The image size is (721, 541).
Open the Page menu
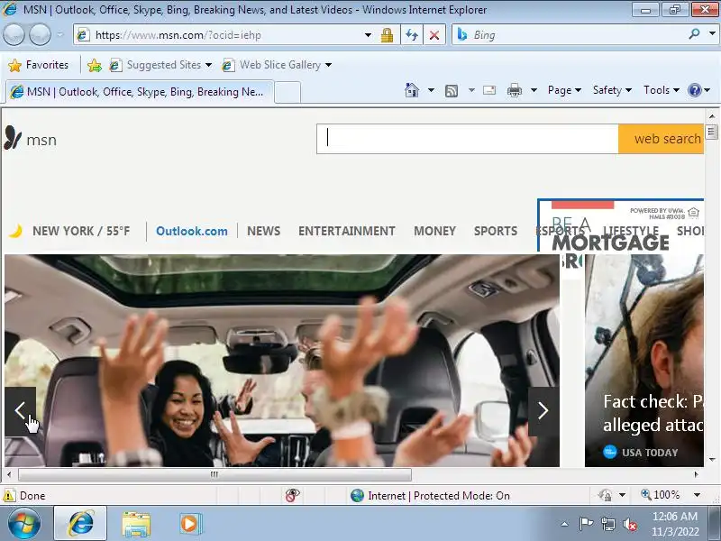tap(564, 90)
